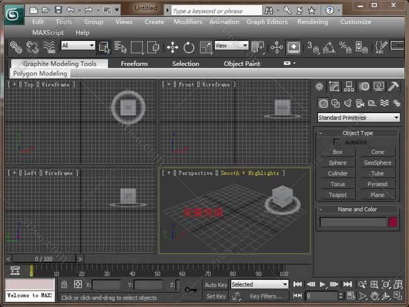The image size is (409, 307).
Task: Toggle the Selection Lock padlock icon
Action: coord(64,284)
